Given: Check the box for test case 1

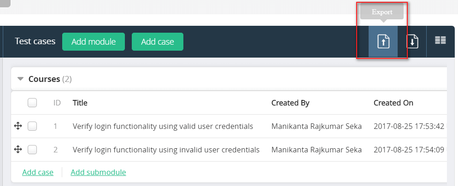Looking at the screenshot, I should [x=32, y=126].
